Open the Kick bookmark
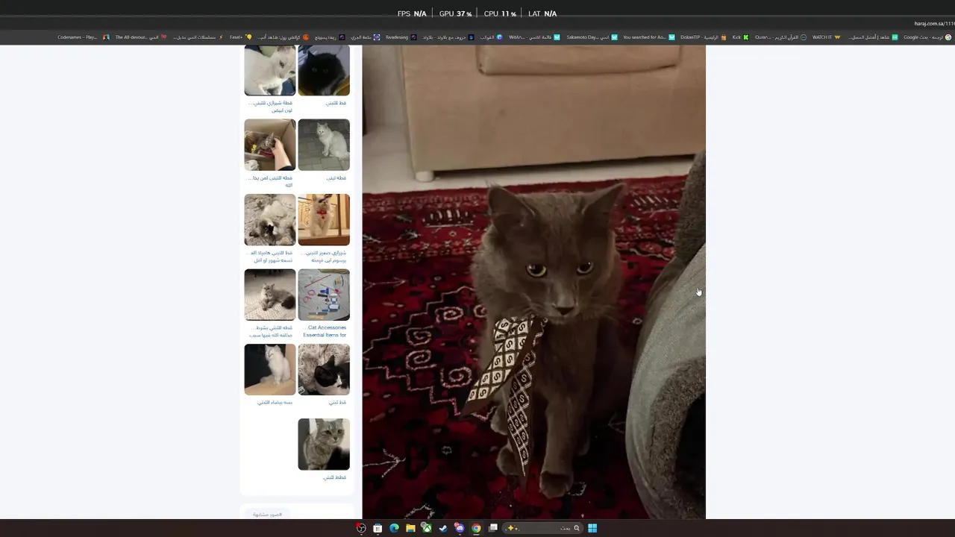This screenshot has height=537, width=955. 740,37
